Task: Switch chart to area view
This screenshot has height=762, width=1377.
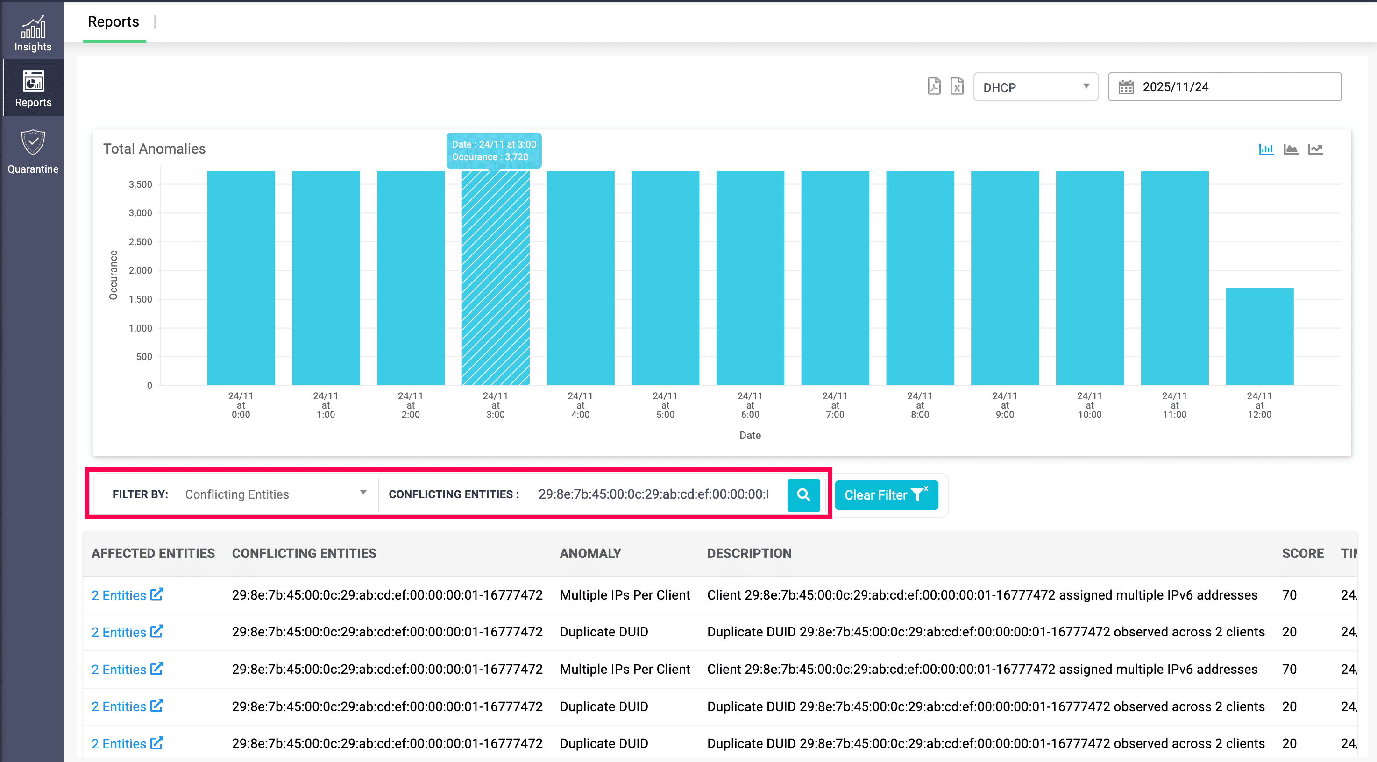Action: click(1291, 149)
